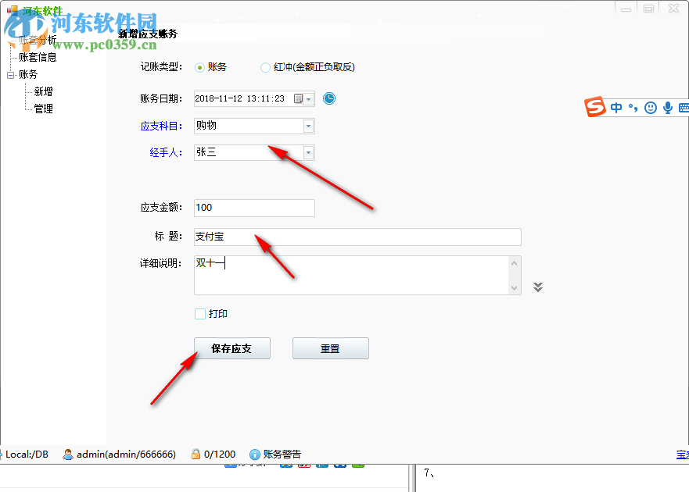This screenshot has width=689, height=492.
Task: Select the 账务 record type radio button
Action: point(200,67)
